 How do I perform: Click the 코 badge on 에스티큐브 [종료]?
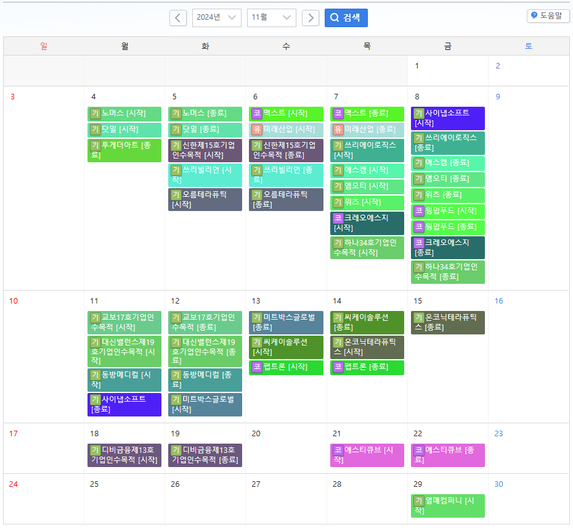coord(419,450)
